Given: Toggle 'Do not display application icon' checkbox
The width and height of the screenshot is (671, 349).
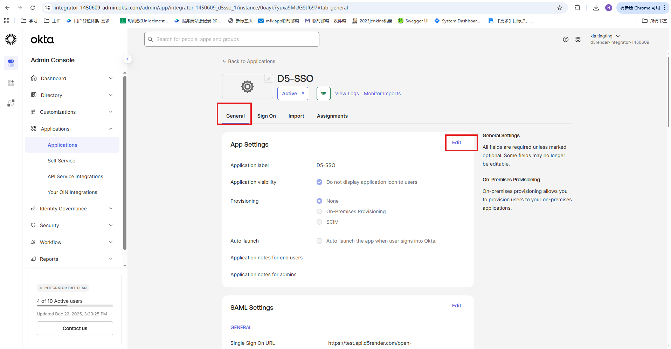Looking at the screenshot, I should (319, 182).
